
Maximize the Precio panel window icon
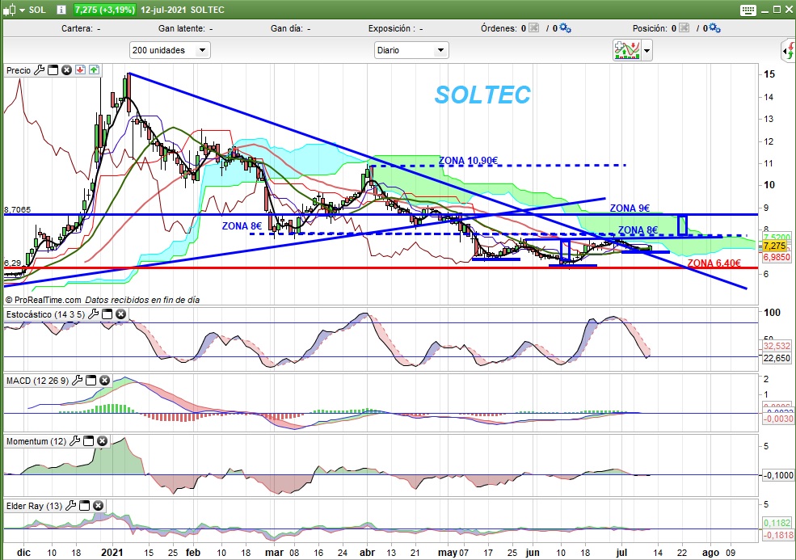tap(53, 70)
